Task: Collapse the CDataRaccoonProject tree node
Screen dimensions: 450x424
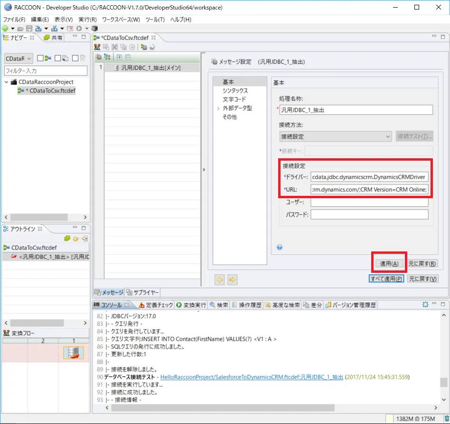Action: point(7,82)
